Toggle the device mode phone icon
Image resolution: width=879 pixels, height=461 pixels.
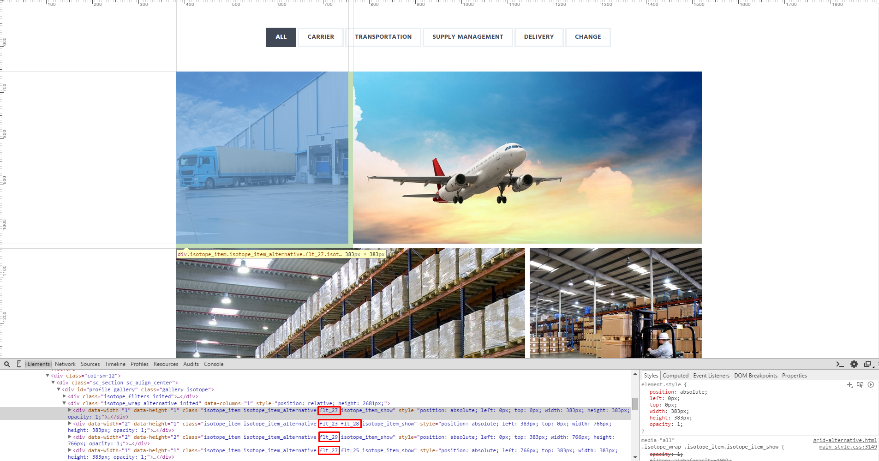point(19,364)
